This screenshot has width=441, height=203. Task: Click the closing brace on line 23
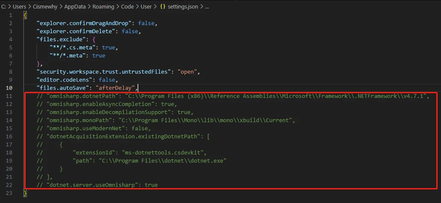(x=25, y=193)
